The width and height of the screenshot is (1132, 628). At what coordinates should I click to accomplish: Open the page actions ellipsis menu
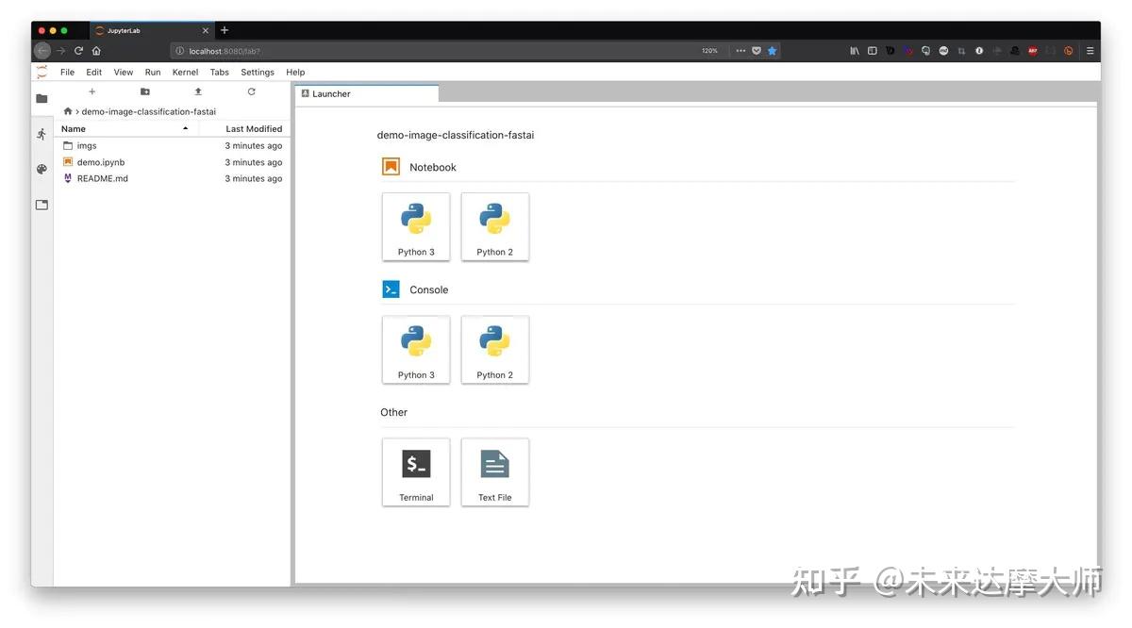pyautogui.click(x=741, y=50)
